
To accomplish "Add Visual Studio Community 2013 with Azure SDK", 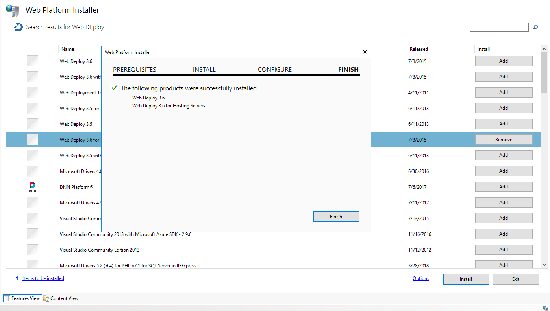I will (x=504, y=234).
